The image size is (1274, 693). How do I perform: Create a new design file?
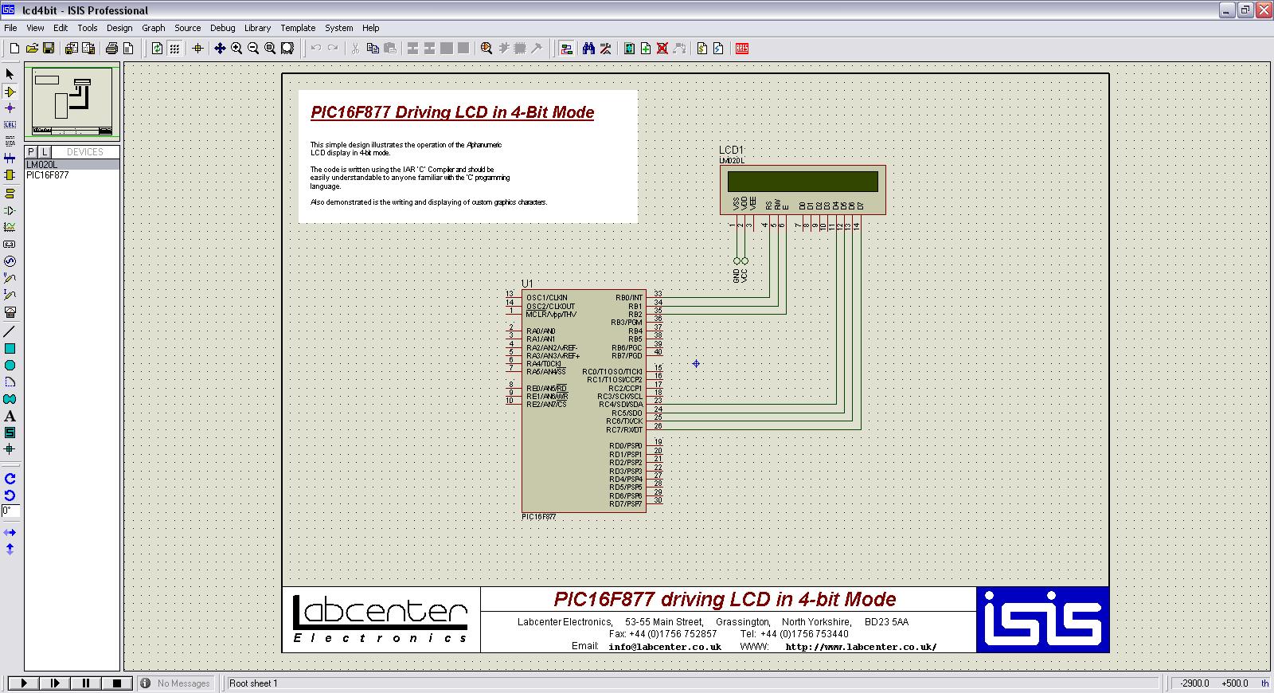[x=14, y=49]
